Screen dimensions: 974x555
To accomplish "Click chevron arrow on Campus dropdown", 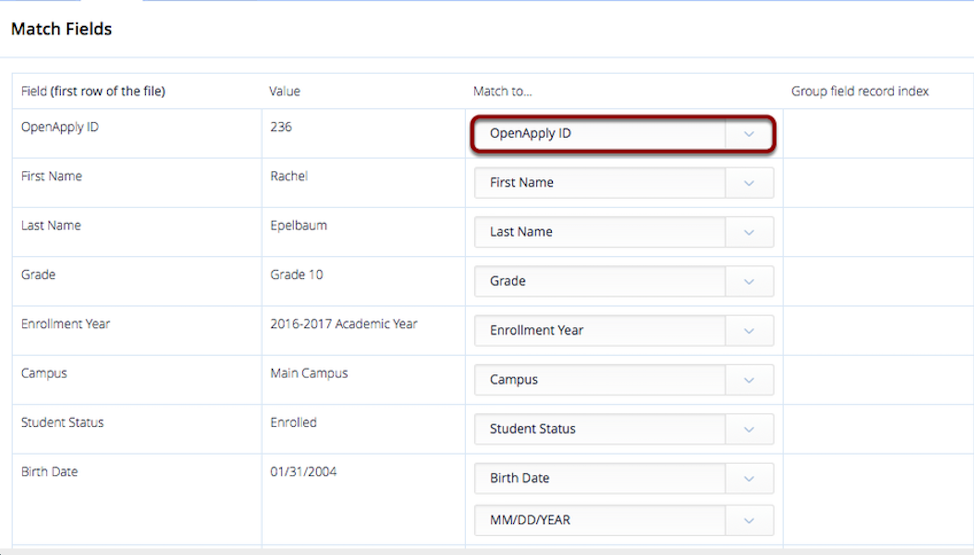I will point(749,380).
